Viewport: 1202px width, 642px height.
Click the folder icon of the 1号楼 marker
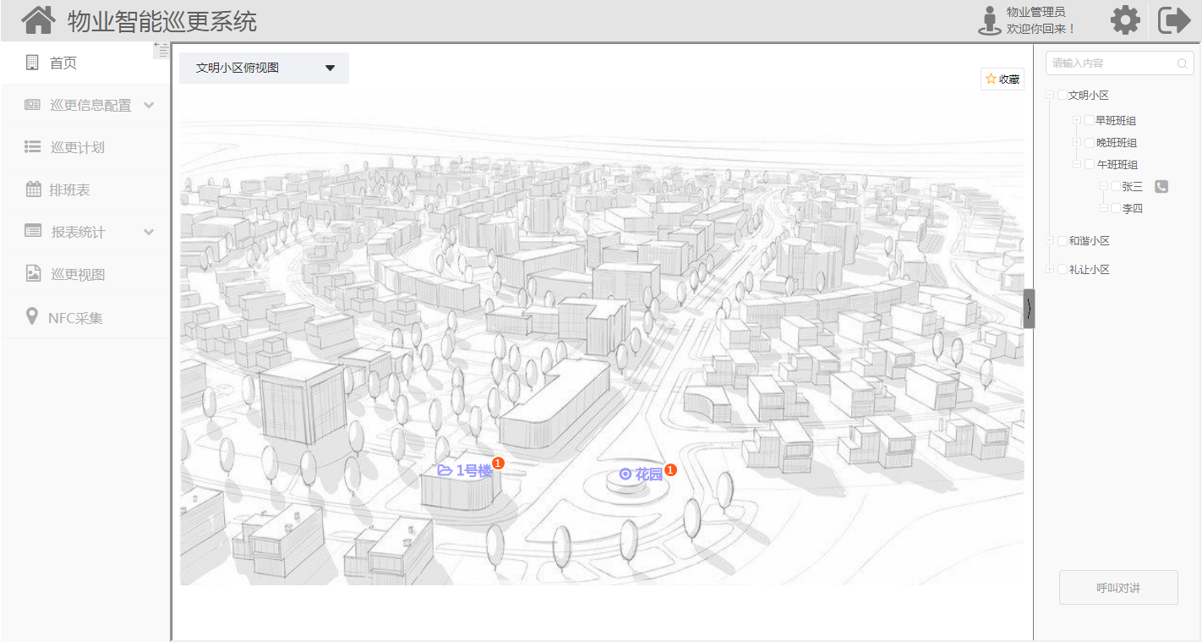[445, 470]
